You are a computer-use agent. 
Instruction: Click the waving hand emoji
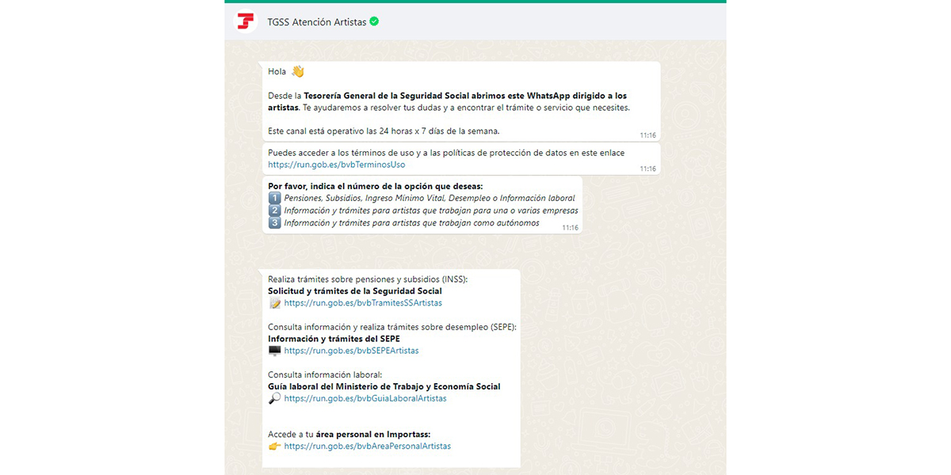[297, 71]
